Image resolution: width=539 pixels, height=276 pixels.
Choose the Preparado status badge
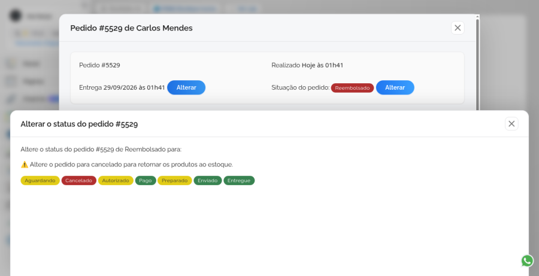(x=175, y=180)
